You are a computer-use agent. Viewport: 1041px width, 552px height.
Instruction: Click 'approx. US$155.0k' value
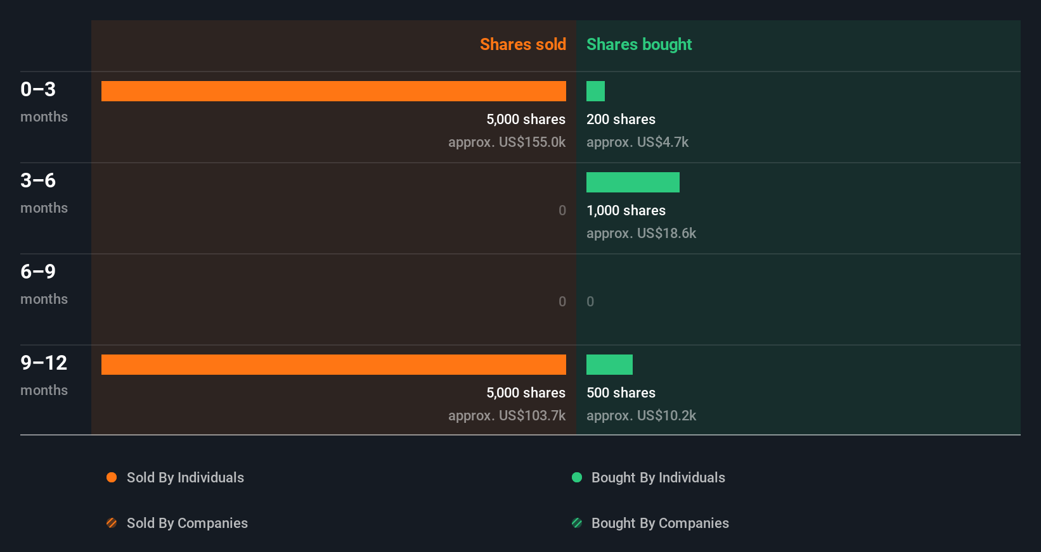507,142
